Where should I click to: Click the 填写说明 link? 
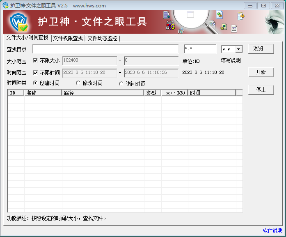tap(231, 60)
